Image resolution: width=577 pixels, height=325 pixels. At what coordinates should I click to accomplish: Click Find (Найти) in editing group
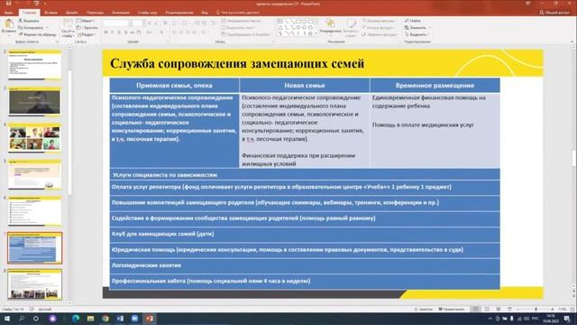point(413,21)
